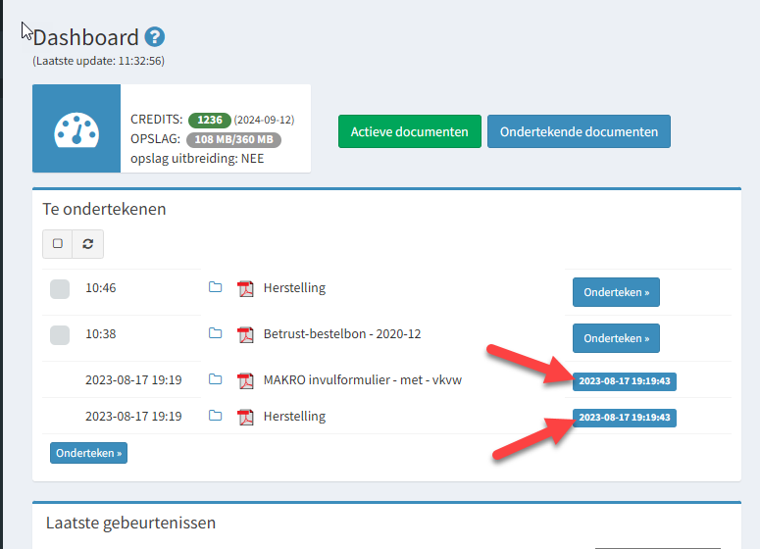Click the dashboard speedometer gauge icon
The image size is (760, 549).
click(x=76, y=129)
